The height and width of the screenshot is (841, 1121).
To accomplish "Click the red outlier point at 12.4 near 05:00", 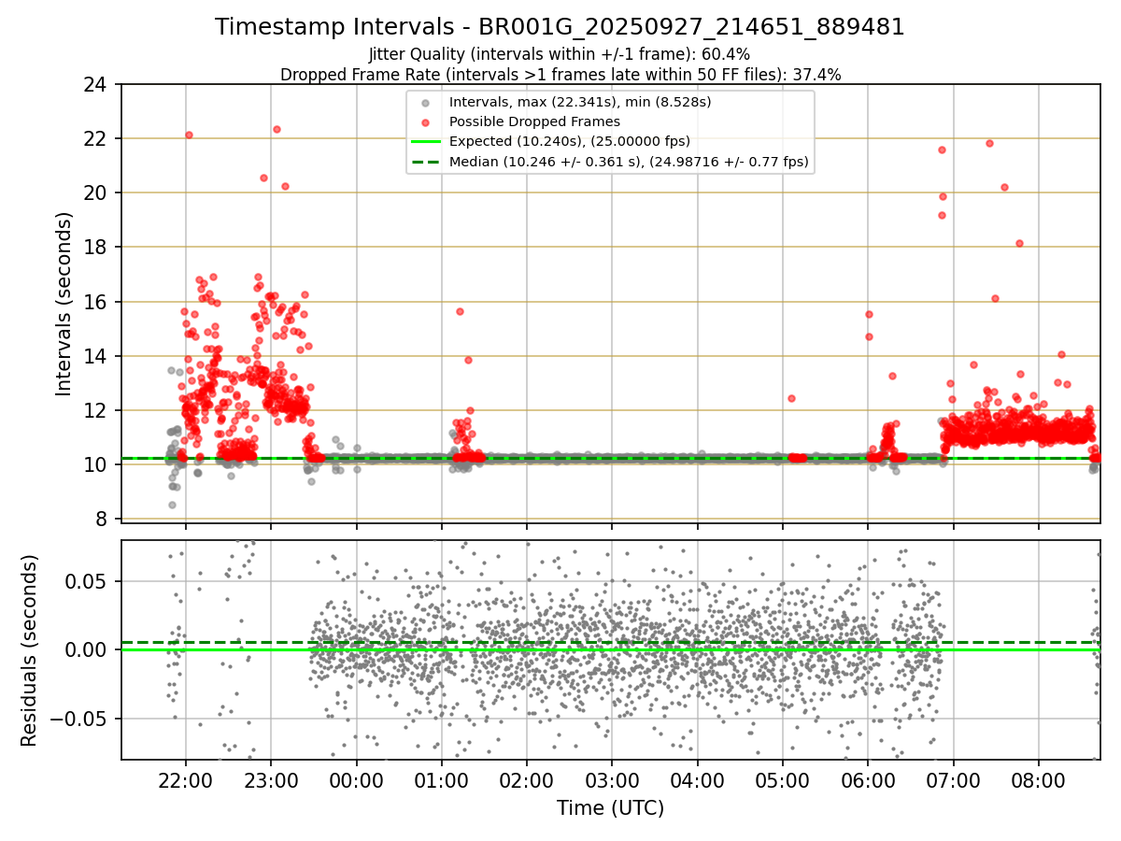I will (x=791, y=398).
